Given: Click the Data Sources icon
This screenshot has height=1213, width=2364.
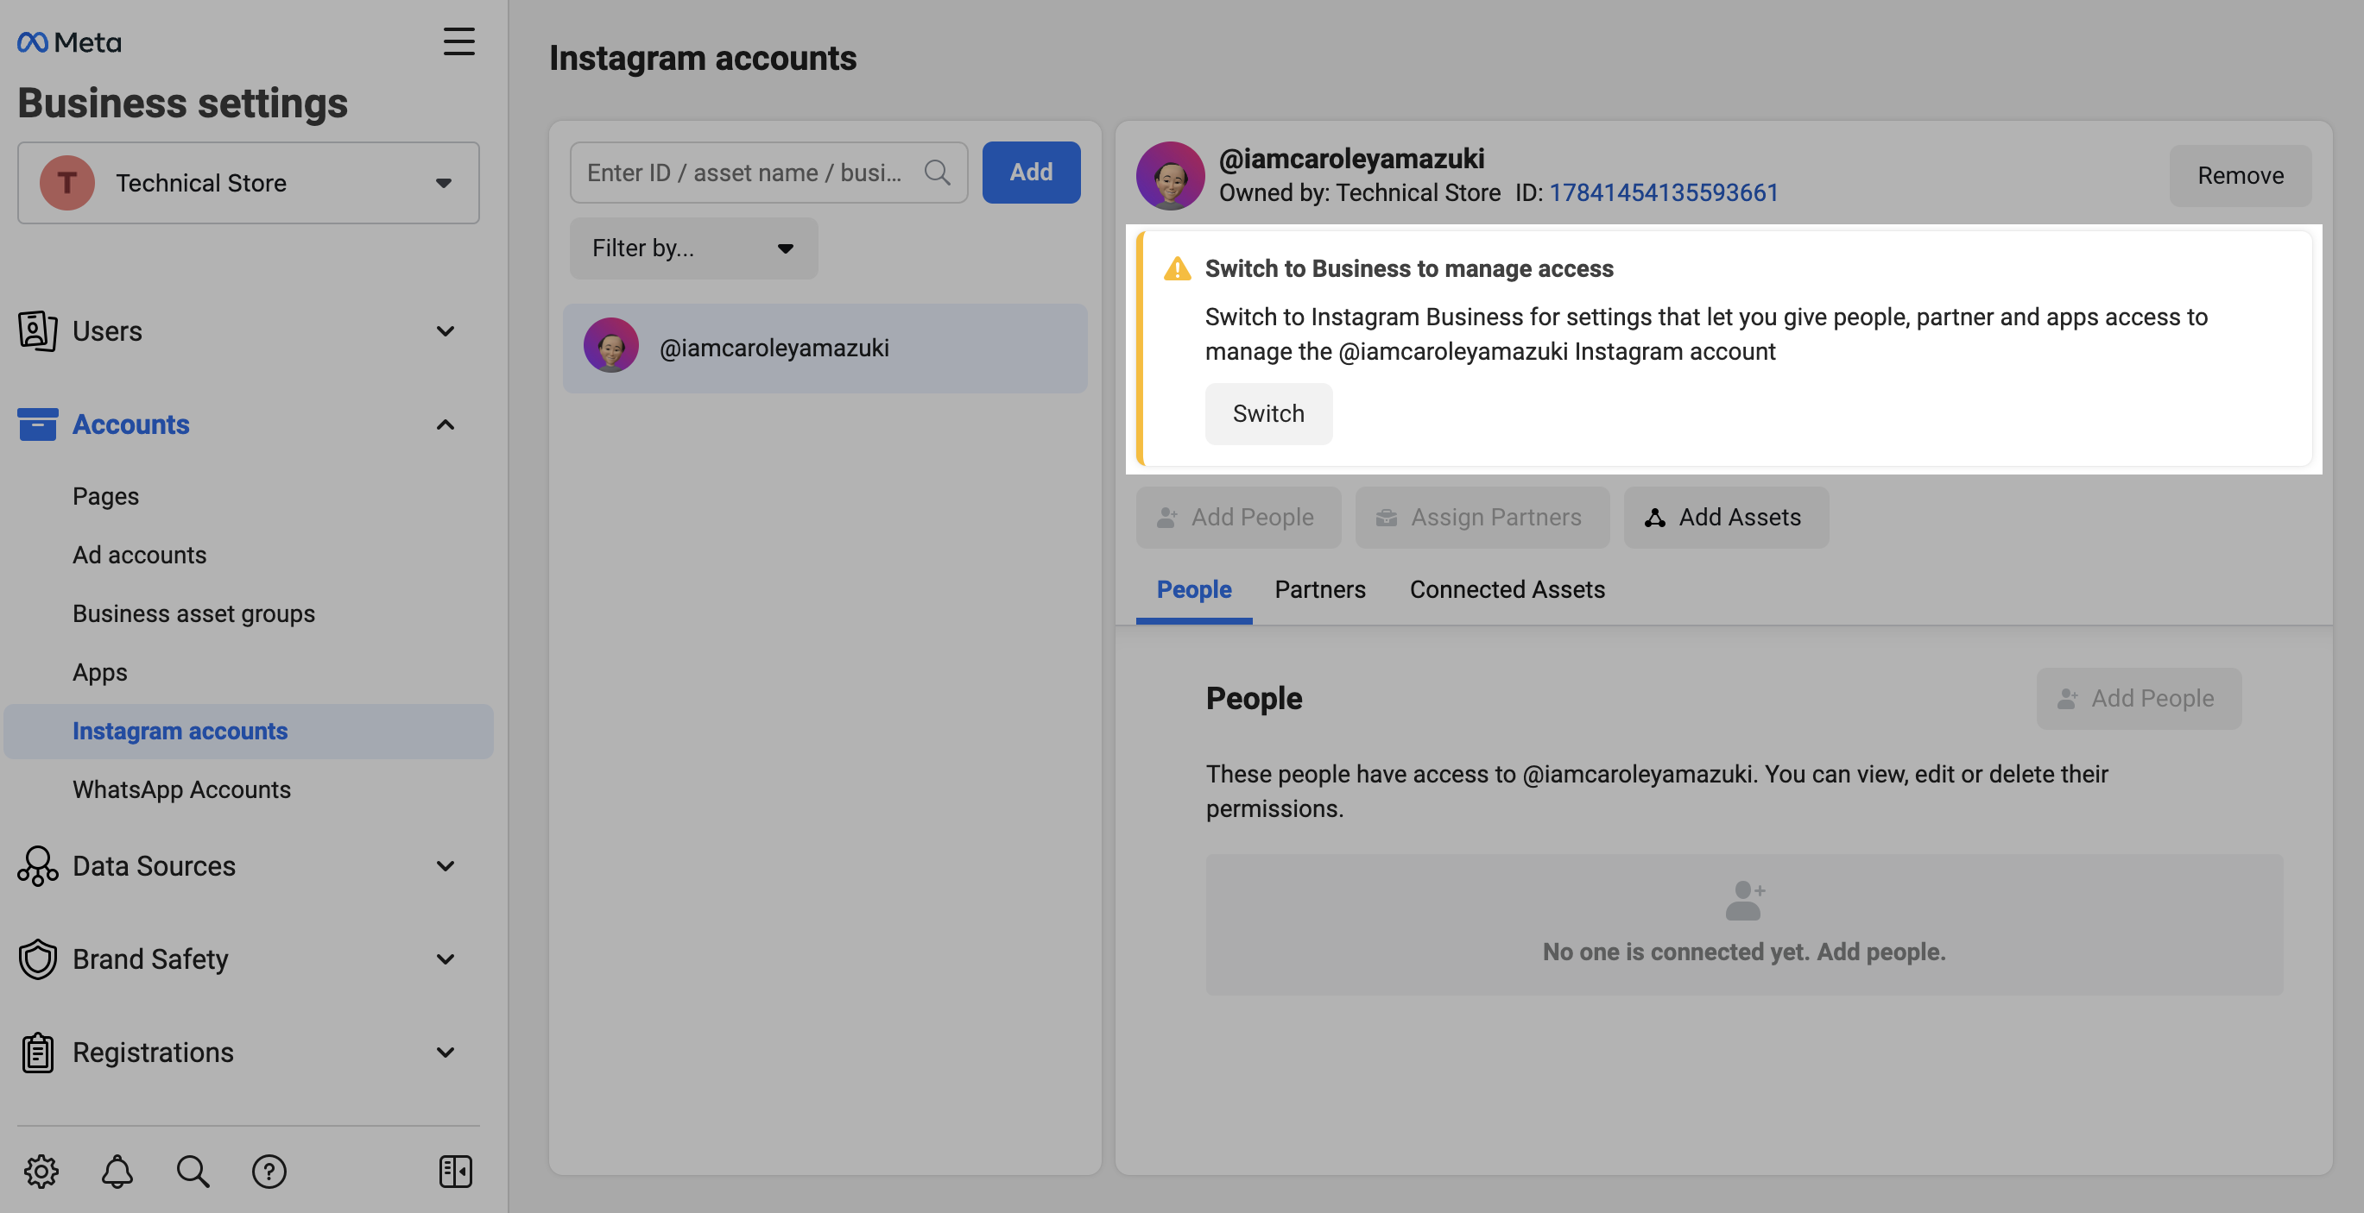Looking at the screenshot, I should [38, 865].
